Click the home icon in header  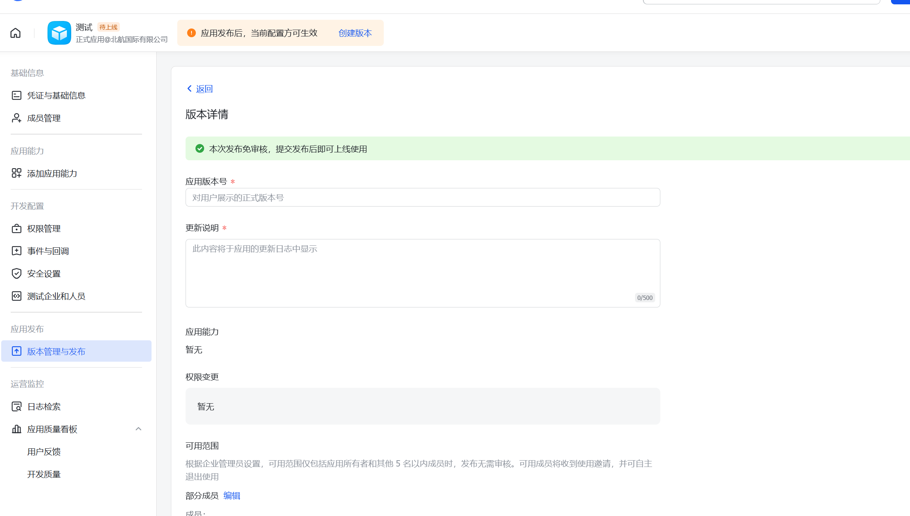(x=15, y=33)
